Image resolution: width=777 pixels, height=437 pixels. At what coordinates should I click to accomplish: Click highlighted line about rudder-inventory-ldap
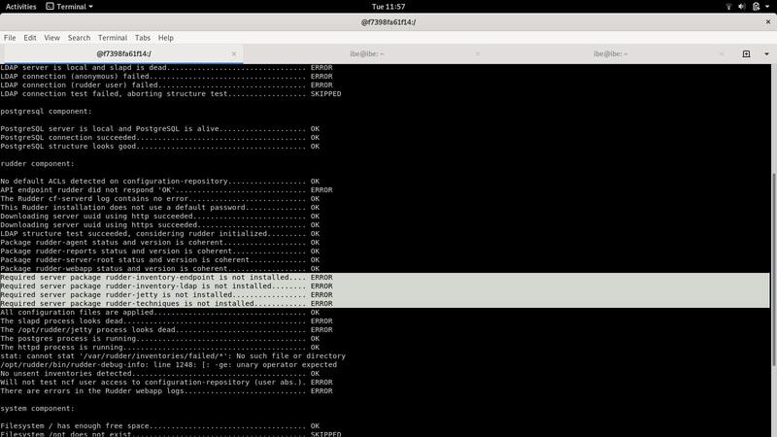coord(166,286)
